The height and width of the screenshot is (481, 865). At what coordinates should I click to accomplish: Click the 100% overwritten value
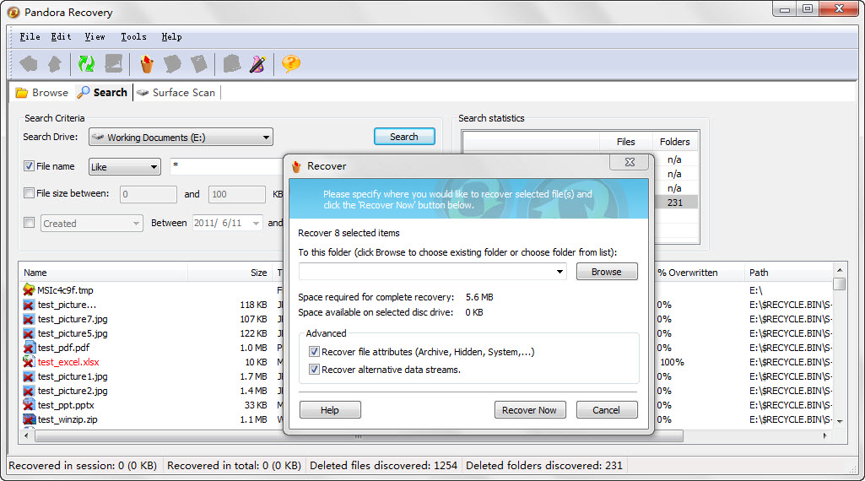(672, 362)
